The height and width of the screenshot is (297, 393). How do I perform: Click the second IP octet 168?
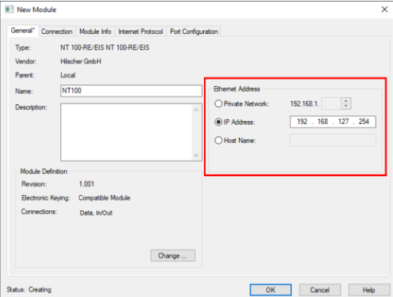pos(323,122)
